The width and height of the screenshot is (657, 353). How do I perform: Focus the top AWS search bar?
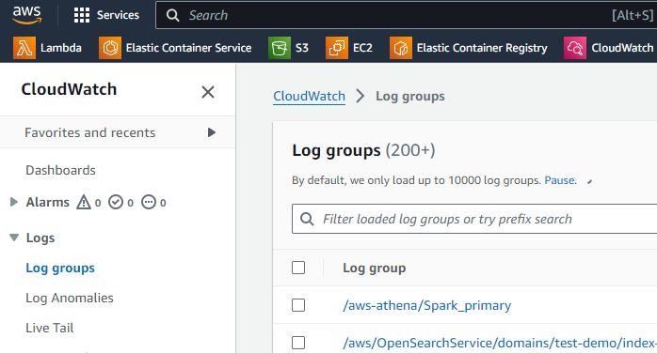pos(406,15)
